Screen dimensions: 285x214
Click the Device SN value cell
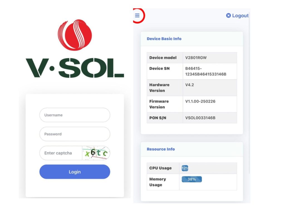pos(205,71)
